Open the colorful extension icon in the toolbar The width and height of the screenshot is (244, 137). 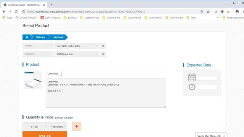coord(222,12)
